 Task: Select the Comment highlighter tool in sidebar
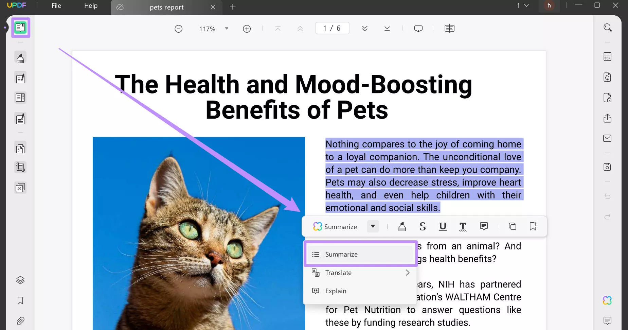20,58
